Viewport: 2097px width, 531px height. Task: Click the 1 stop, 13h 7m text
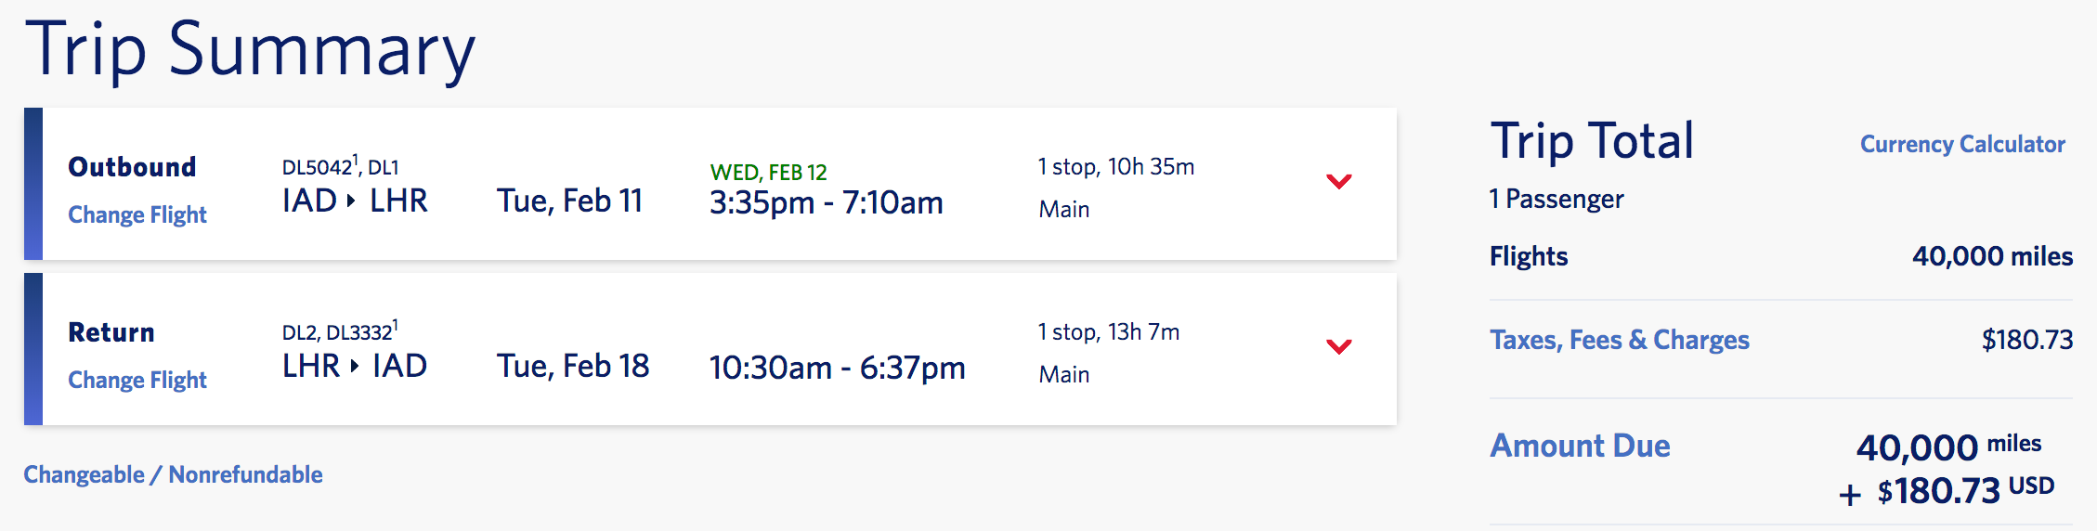click(1108, 332)
